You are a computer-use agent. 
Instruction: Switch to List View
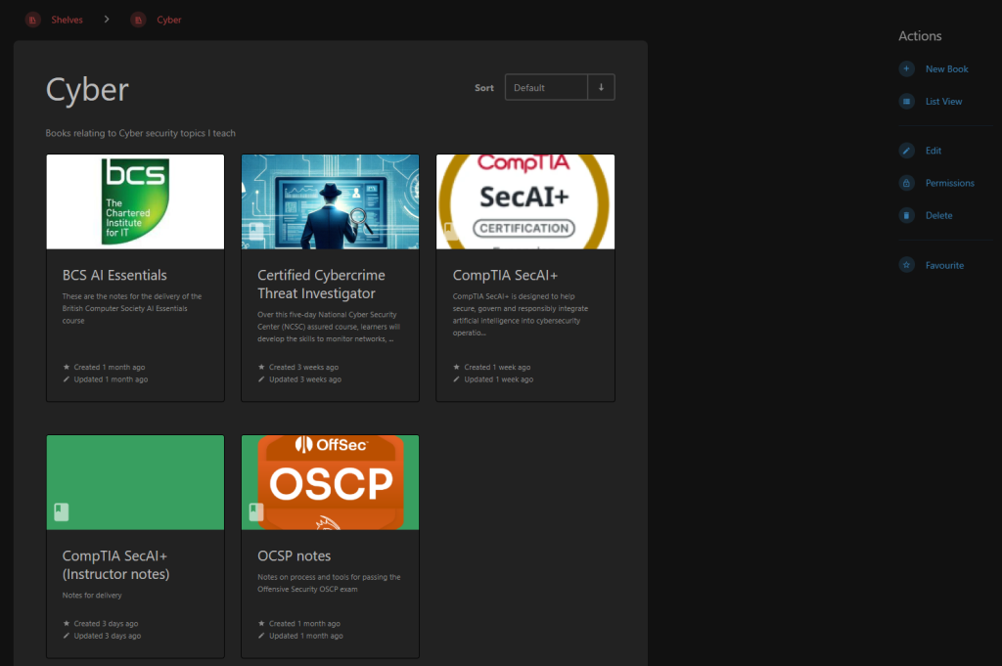(x=943, y=102)
